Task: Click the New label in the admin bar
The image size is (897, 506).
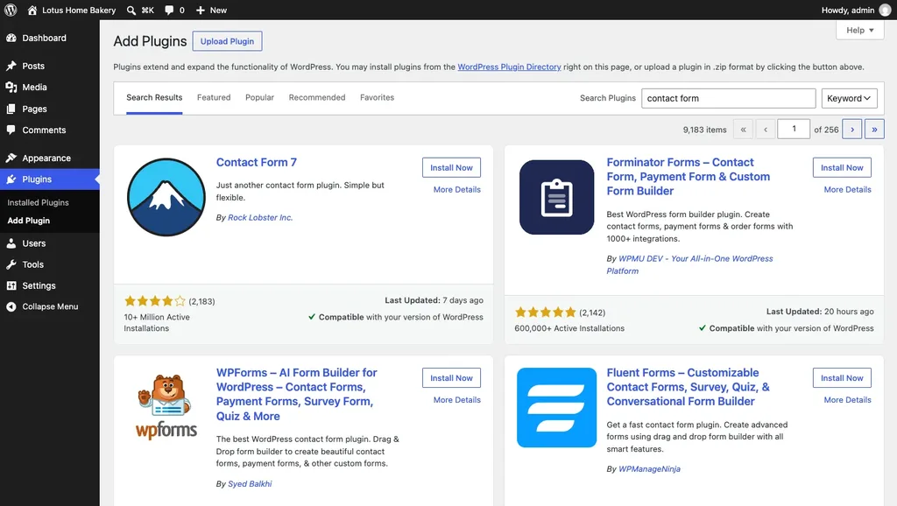Action: (218, 11)
